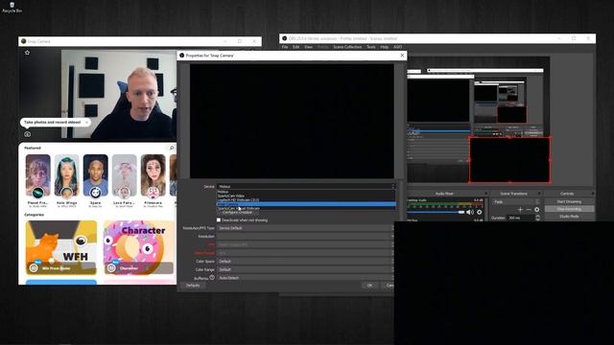Pop out the Audio Mixer dock icon
The width and height of the screenshot is (614, 345).
(486, 194)
